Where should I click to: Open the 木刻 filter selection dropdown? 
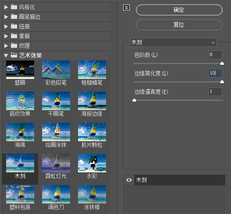coord(173,43)
